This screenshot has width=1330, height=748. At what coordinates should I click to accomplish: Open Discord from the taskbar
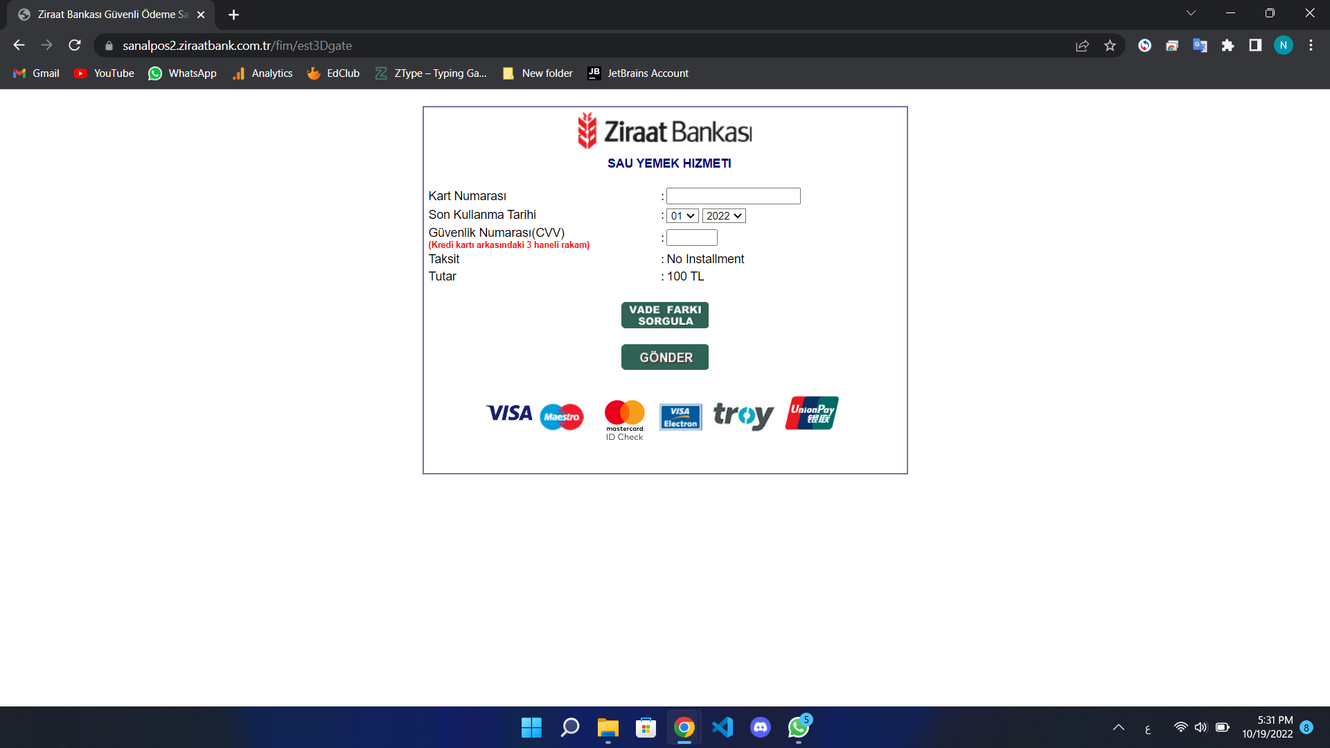[x=760, y=727]
